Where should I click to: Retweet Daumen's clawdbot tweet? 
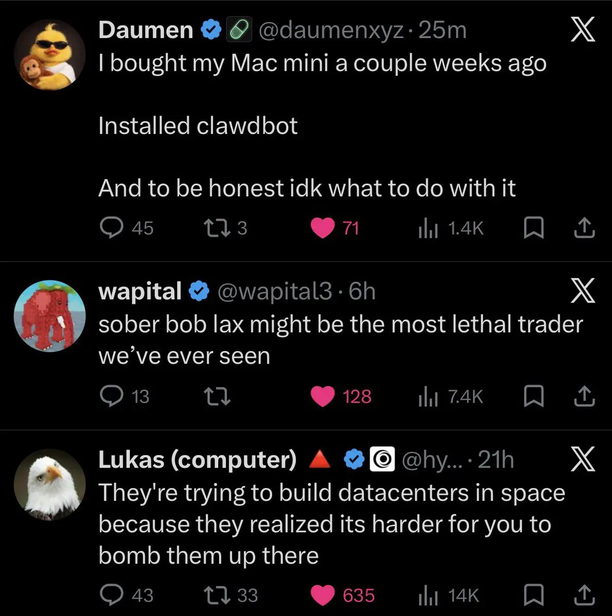226,228
